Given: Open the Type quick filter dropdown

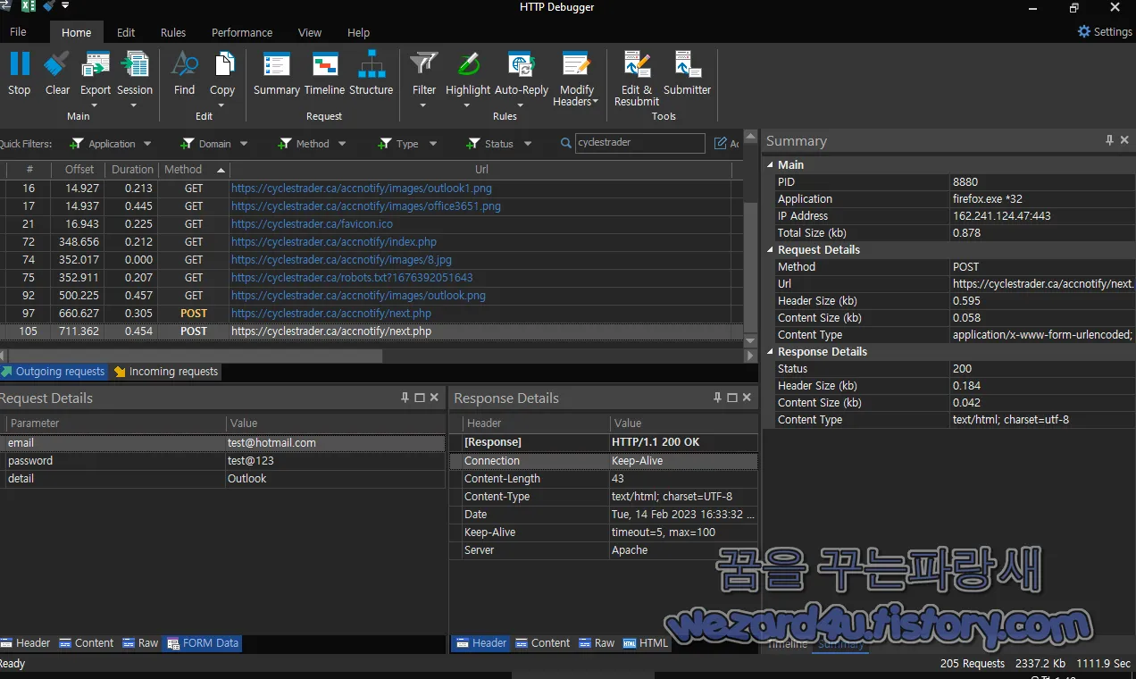Looking at the screenshot, I should point(432,144).
